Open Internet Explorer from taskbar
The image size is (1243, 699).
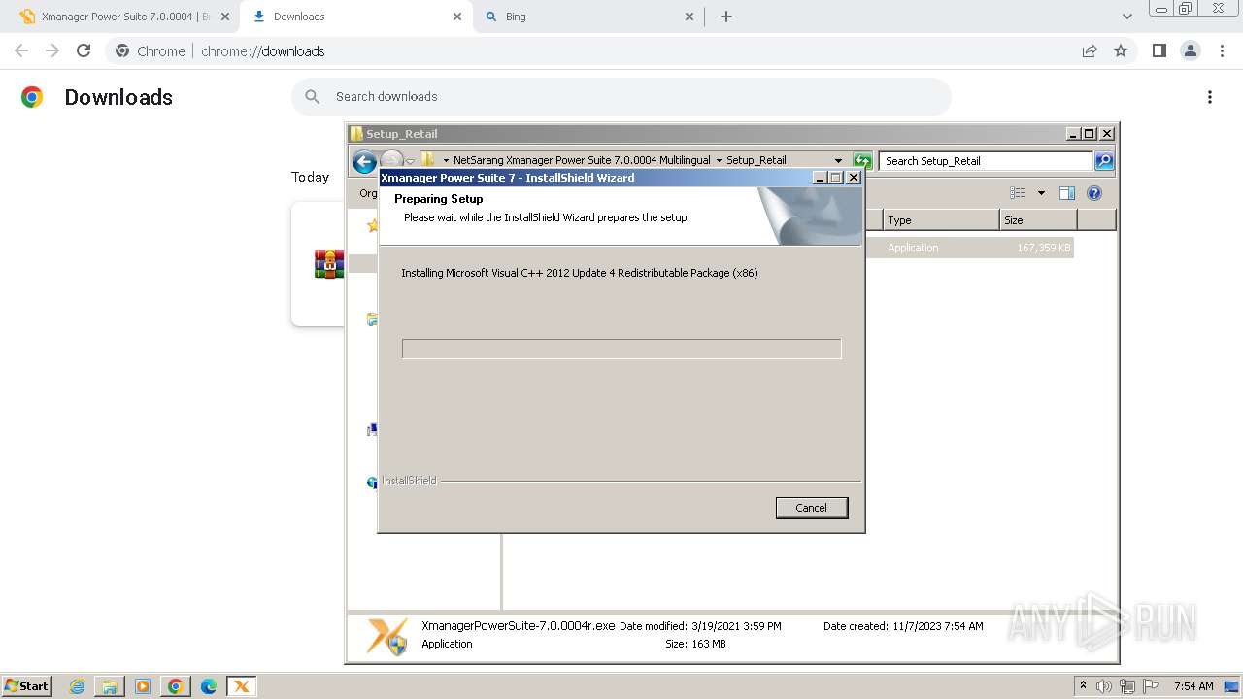click(78, 686)
